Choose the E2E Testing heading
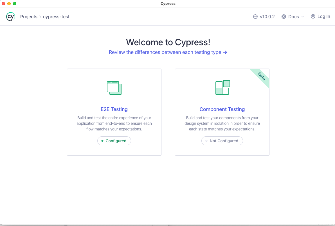 click(x=114, y=109)
